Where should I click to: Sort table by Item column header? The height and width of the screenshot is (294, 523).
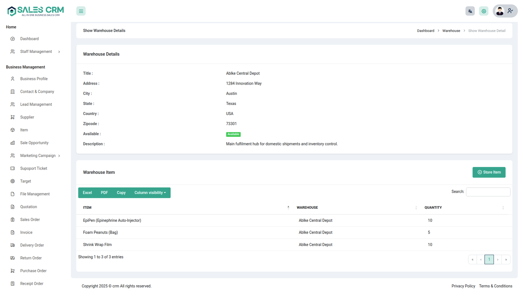tap(87, 208)
